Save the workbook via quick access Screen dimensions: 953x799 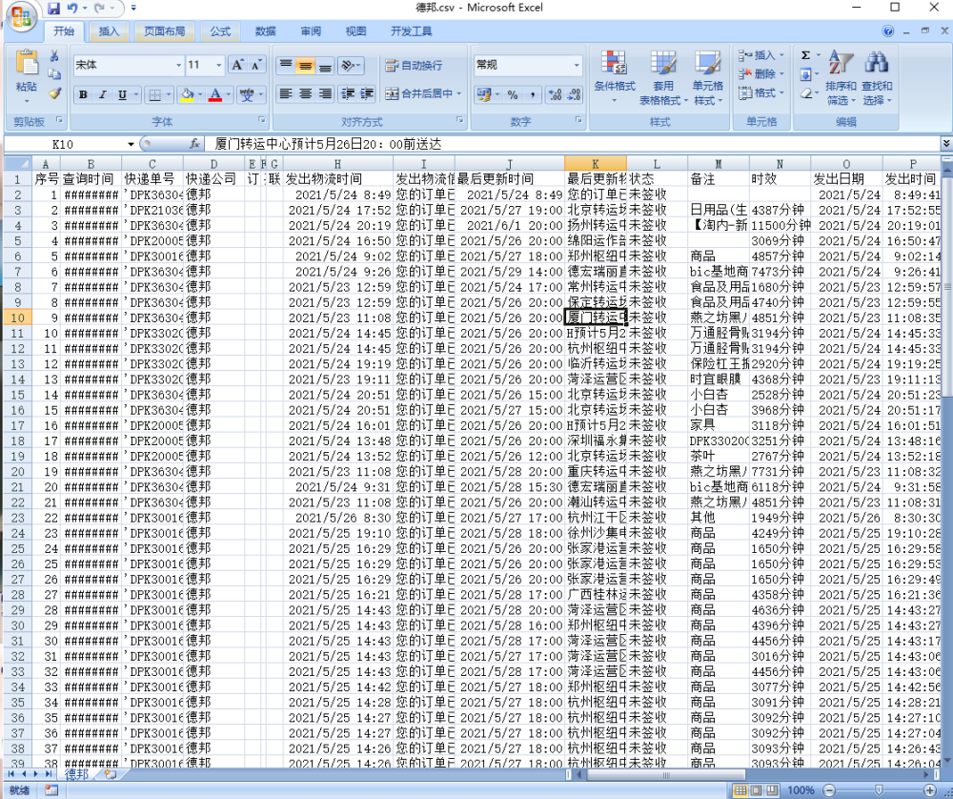[x=53, y=9]
